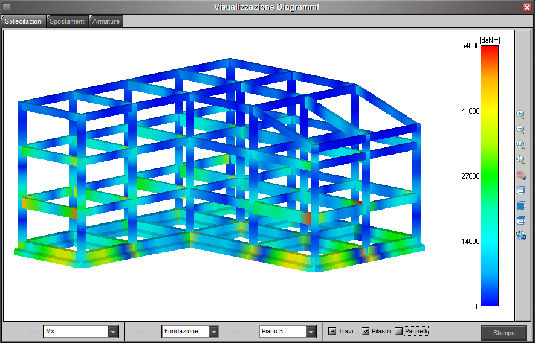
Task: Click the daNm color scale bar
Action: [x=489, y=175]
